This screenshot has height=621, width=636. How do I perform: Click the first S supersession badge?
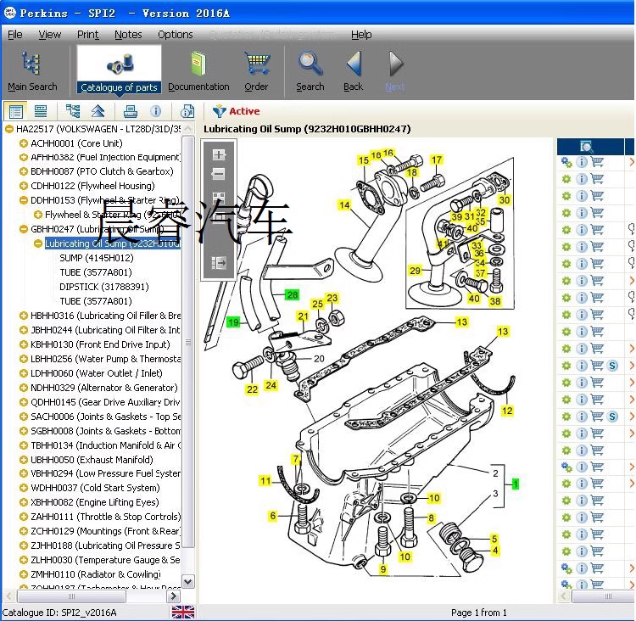[x=612, y=366]
